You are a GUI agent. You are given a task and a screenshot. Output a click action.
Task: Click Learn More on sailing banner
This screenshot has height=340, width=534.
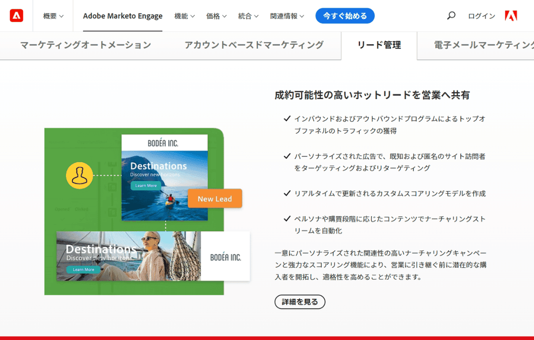[x=83, y=270]
